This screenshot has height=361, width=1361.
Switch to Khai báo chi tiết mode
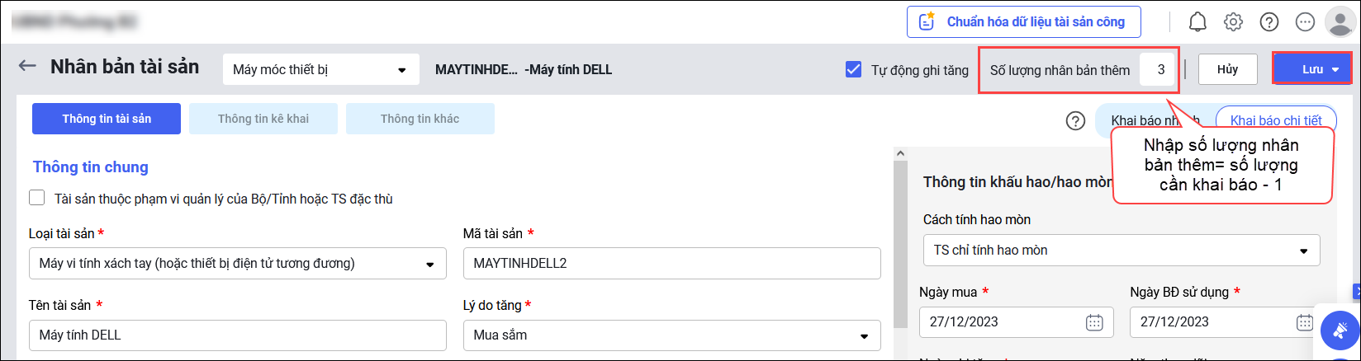pyautogui.click(x=1275, y=120)
